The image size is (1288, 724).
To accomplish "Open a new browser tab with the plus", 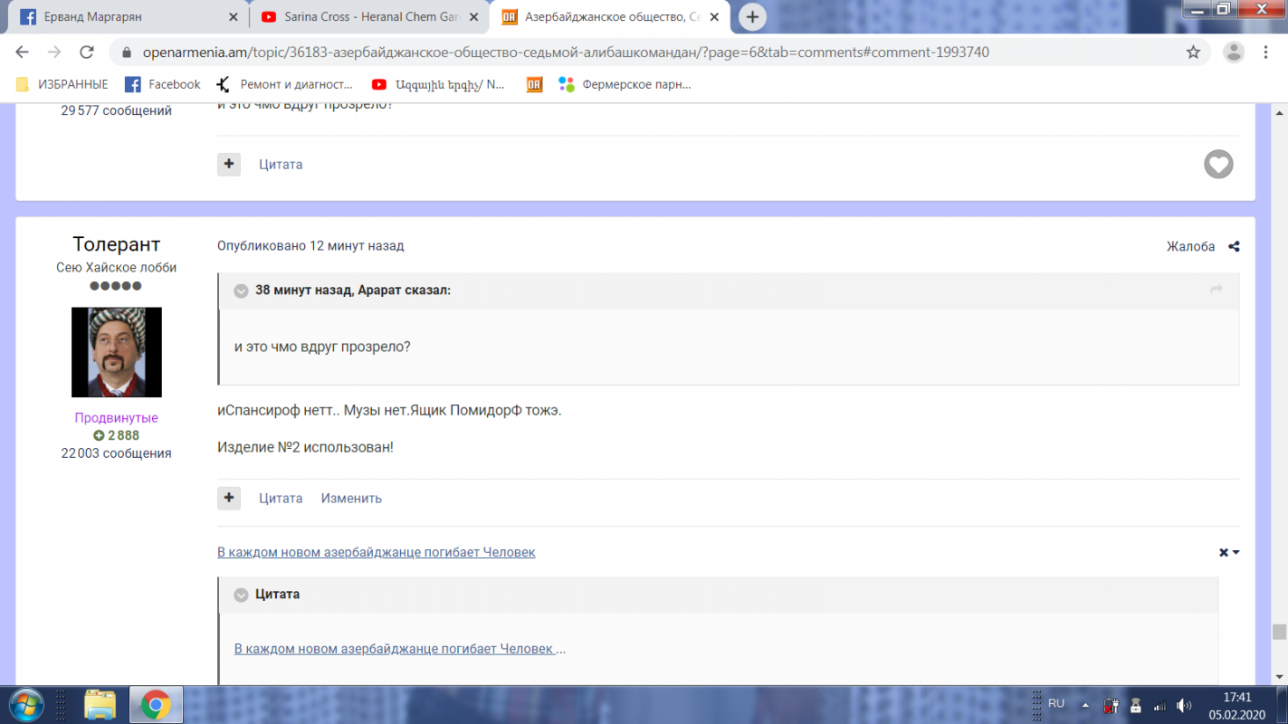I will tap(752, 16).
